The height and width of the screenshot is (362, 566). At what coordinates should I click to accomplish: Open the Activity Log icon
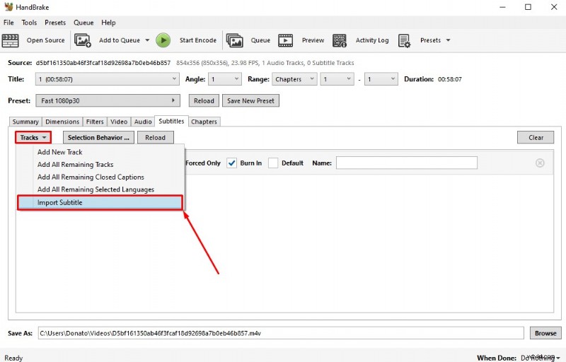click(x=340, y=40)
